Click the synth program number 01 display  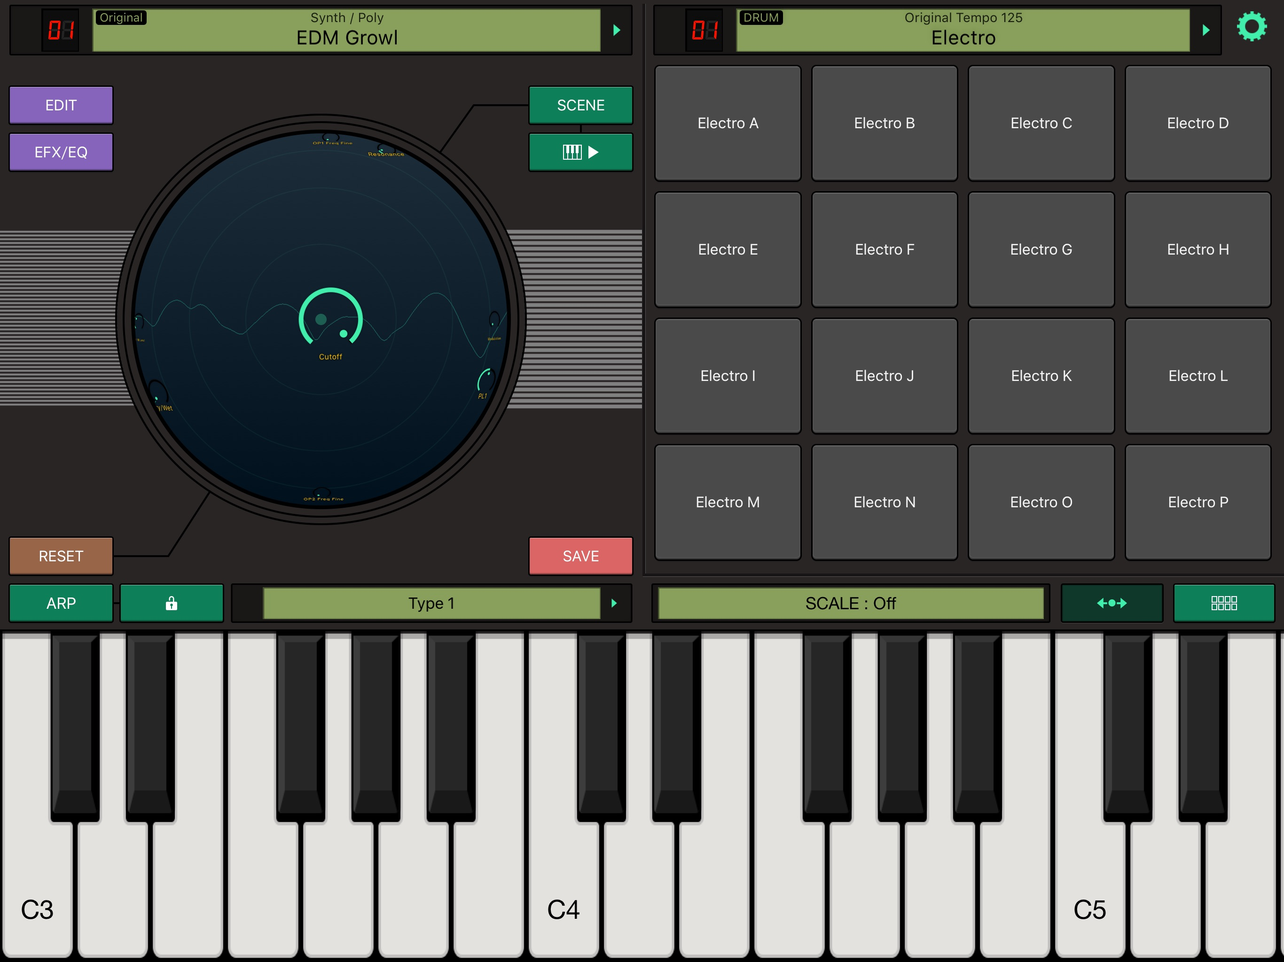(x=60, y=30)
